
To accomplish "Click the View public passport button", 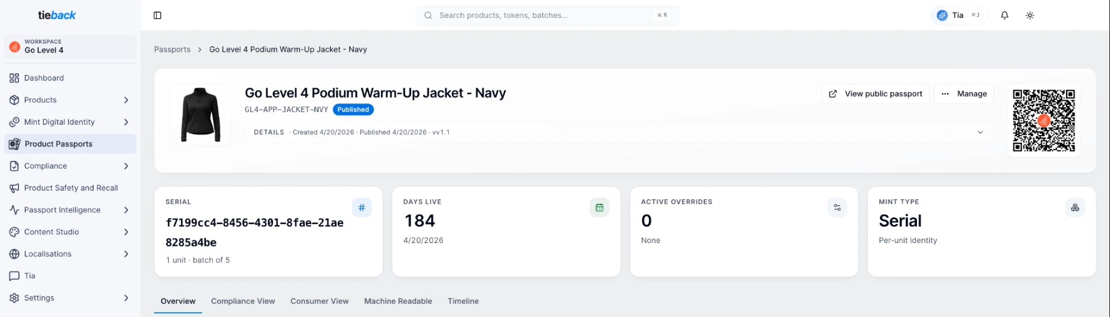I will tap(875, 94).
